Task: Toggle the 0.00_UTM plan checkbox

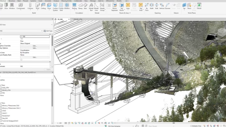Action: click(1, 88)
